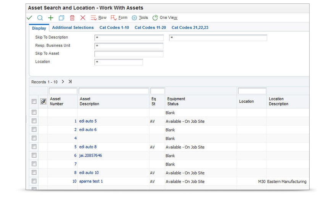Toggle the select-all checkbox in grid header
The width and height of the screenshot is (336, 203).
point(34,101)
